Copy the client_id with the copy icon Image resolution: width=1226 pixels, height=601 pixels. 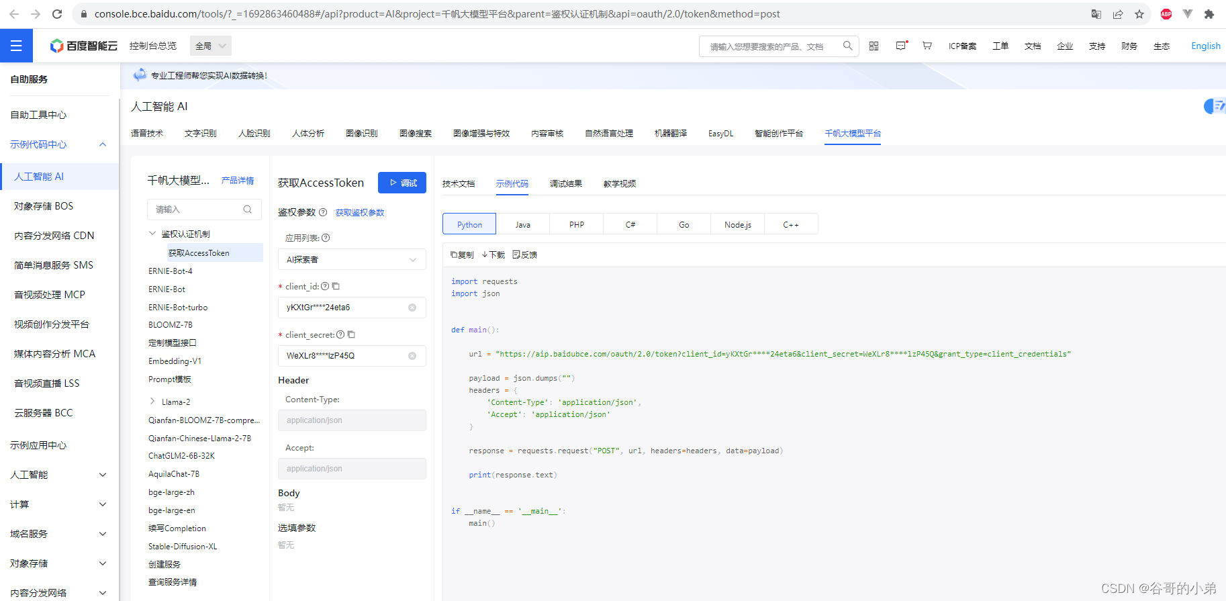click(336, 286)
